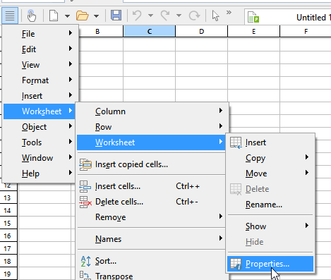The width and height of the screenshot is (331, 280).
Task: Open the Help menu
Action: pos(40,174)
